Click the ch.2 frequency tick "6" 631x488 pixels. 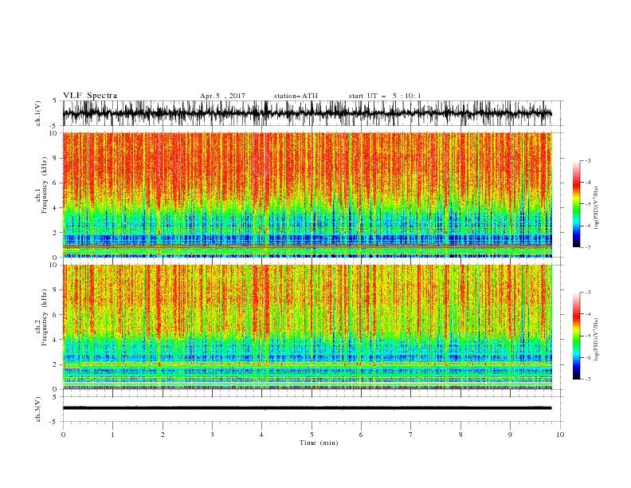click(x=55, y=315)
